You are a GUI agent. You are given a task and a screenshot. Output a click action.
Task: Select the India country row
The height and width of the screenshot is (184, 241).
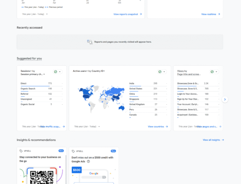[x=148, y=83]
